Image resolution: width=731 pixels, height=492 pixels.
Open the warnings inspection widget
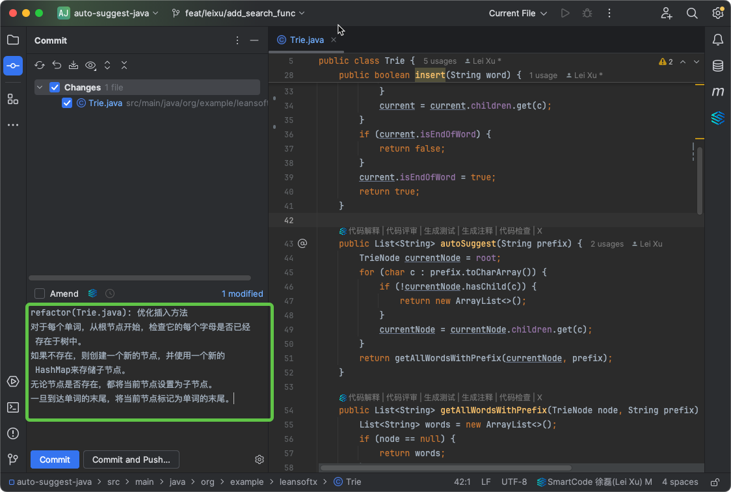(x=666, y=62)
